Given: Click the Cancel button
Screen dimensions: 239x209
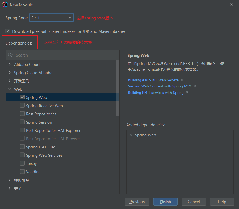Looking at the screenshot, I should (194, 202).
